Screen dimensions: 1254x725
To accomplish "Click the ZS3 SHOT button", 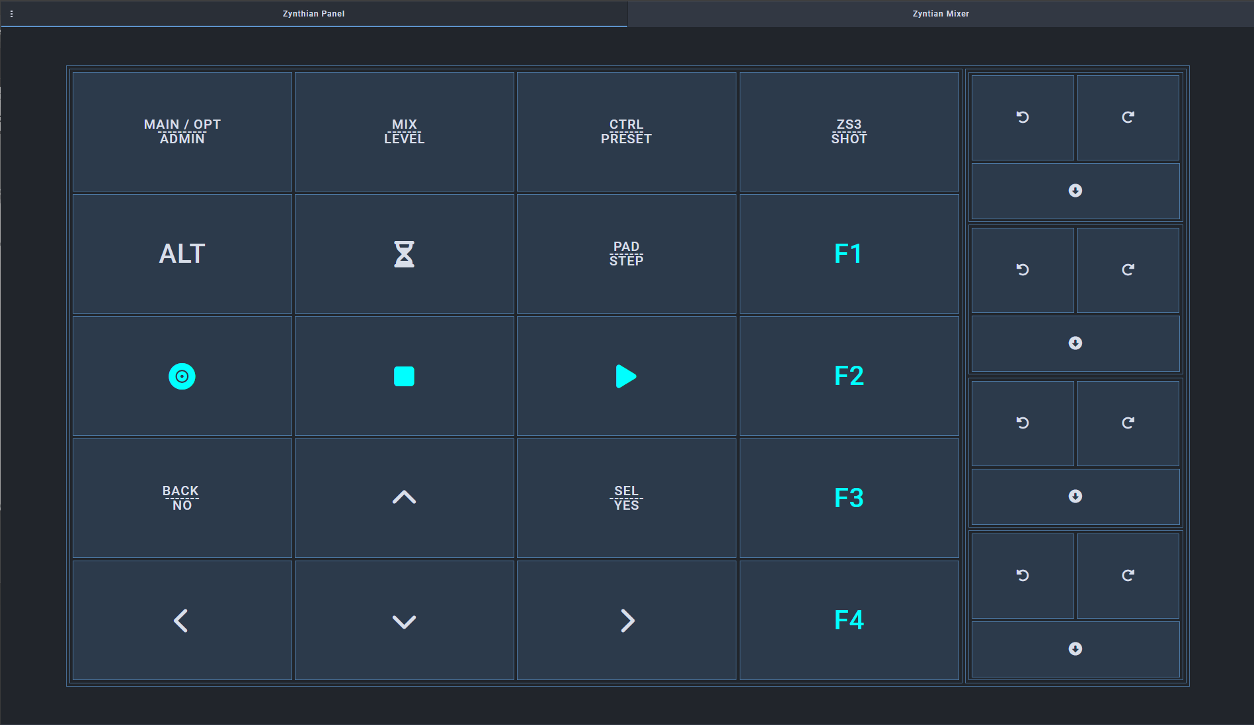I will [849, 131].
